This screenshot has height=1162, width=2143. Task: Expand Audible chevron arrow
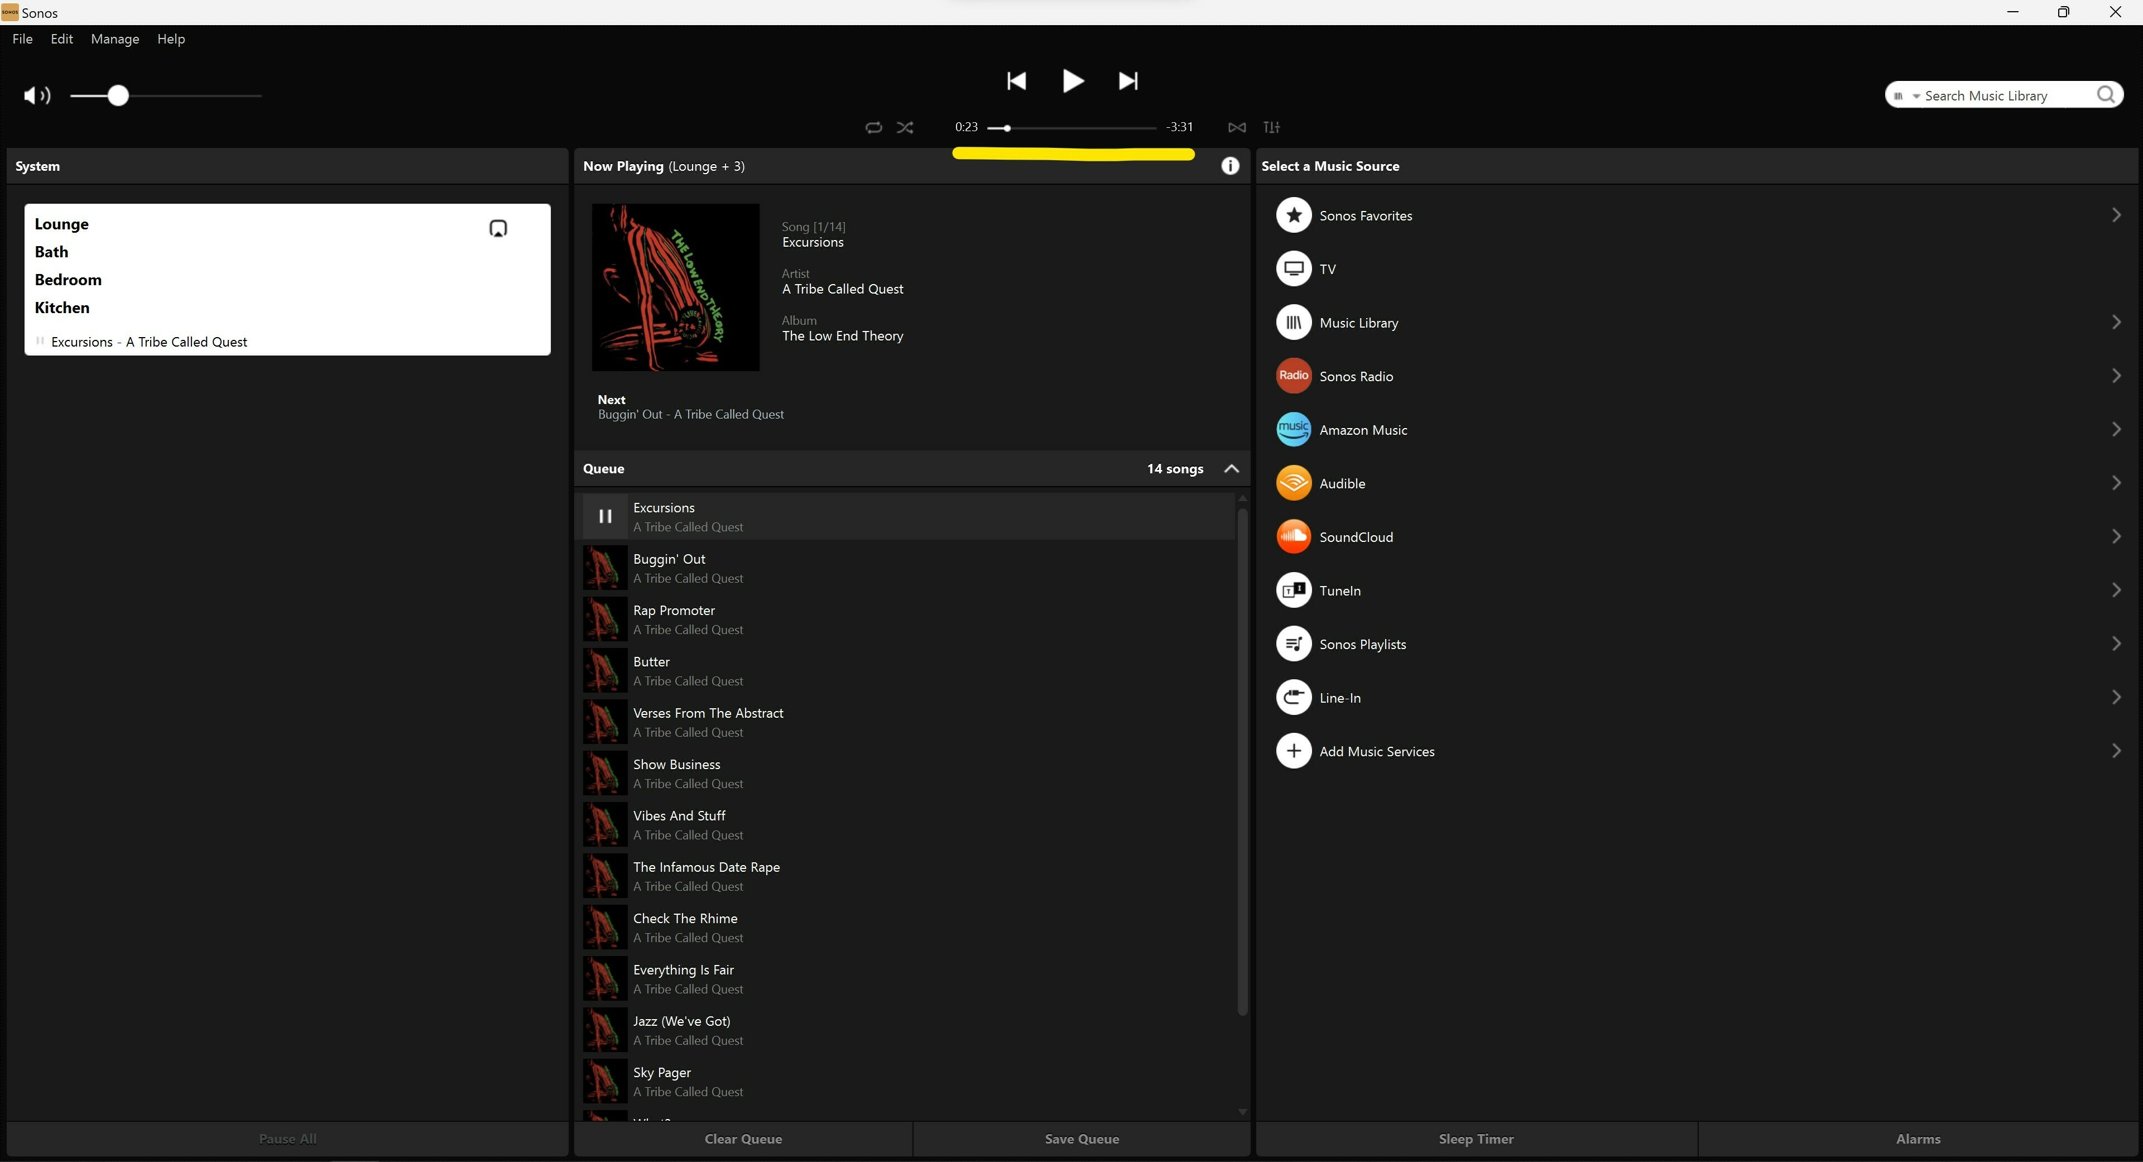pos(2116,483)
